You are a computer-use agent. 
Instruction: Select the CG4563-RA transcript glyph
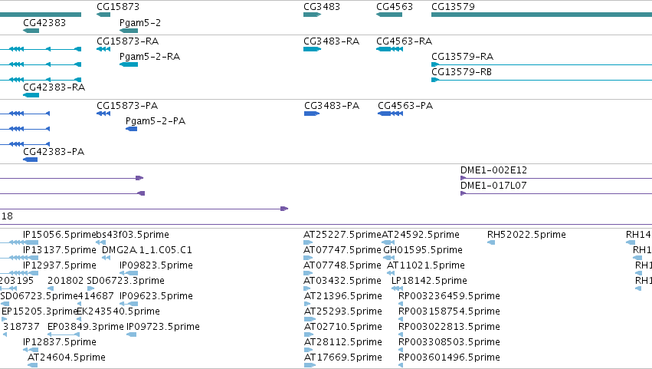tap(390, 49)
